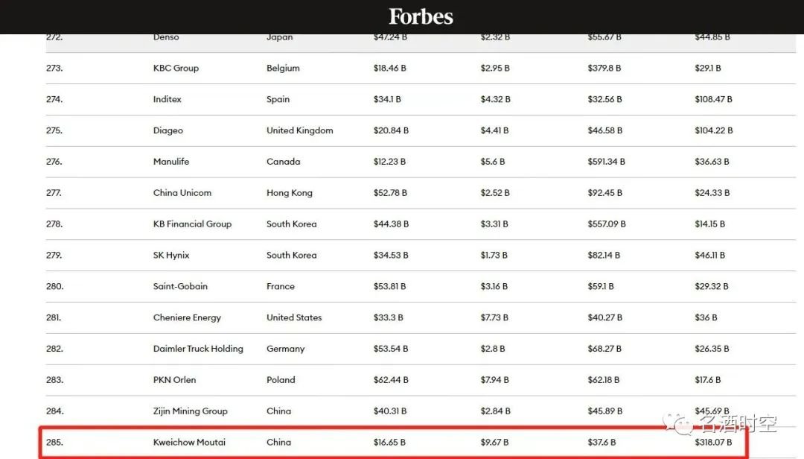804x459 pixels.
Task: Click the Inditex company name
Action: coord(167,99)
